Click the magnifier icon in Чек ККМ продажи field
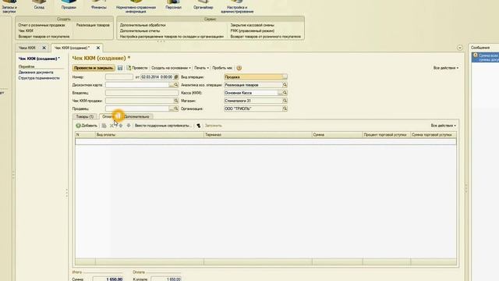The height and width of the screenshot is (281, 499). click(x=176, y=101)
